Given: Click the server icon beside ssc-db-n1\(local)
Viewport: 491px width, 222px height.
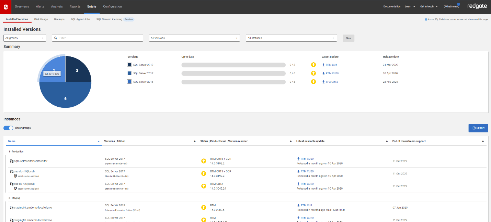Looking at the screenshot, I should click(x=12, y=171).
